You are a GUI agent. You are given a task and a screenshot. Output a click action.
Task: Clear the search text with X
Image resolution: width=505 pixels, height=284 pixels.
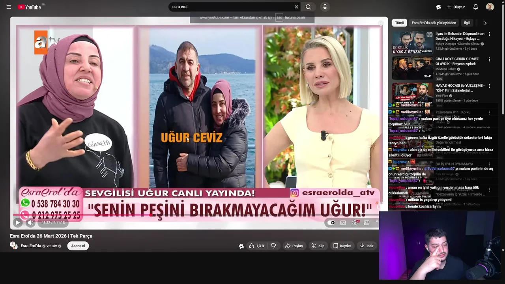click(x=296, y=7)
